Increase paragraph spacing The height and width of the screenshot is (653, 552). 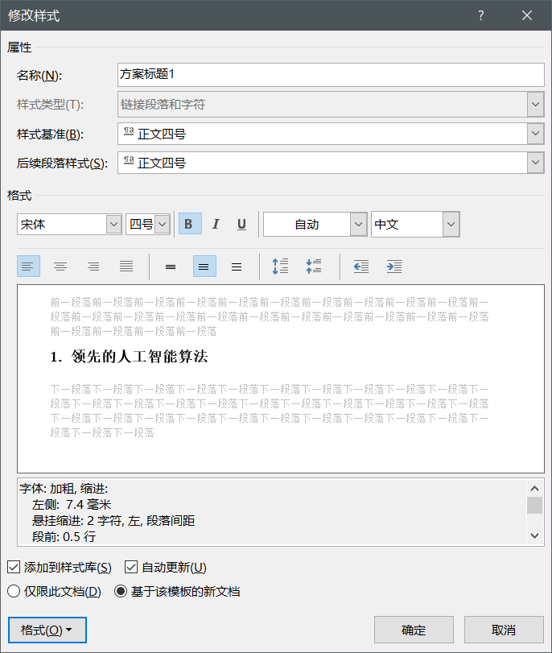tap(280, 267)
